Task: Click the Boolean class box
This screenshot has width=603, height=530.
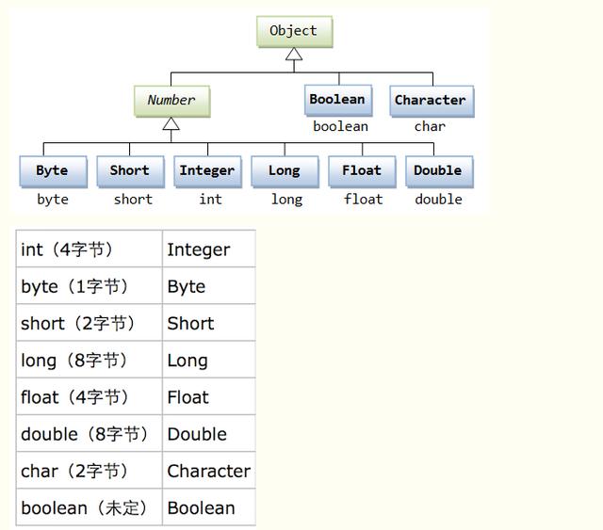Action: (x=337, y=100)
